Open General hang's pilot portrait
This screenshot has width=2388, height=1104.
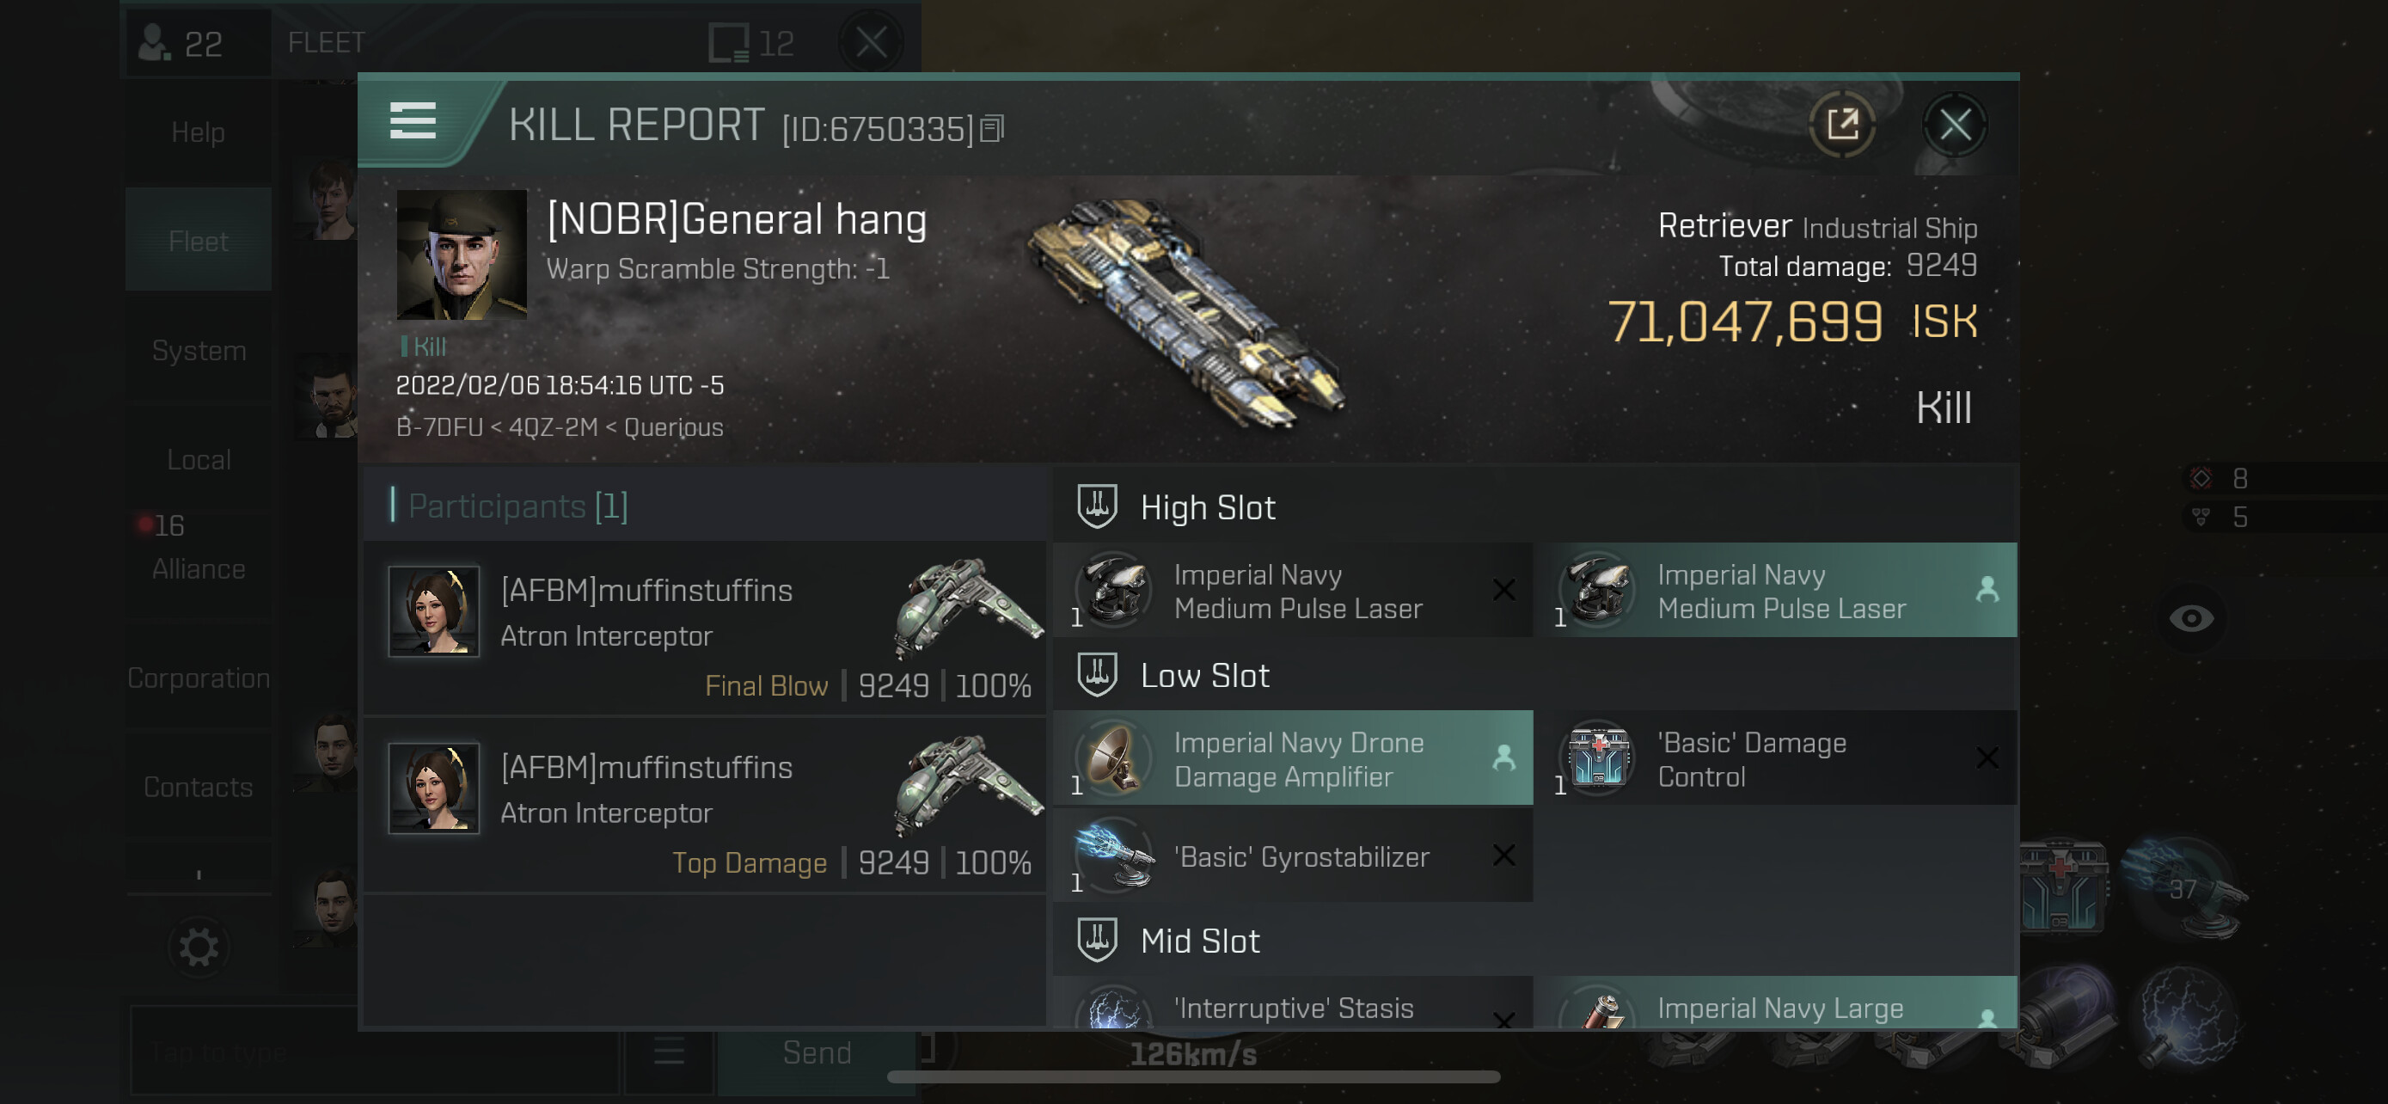click(x=462, y=255)
